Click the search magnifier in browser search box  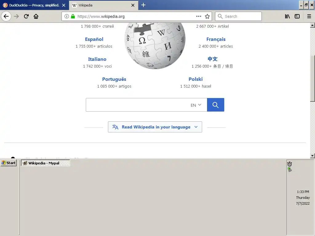tap(220, 16)
